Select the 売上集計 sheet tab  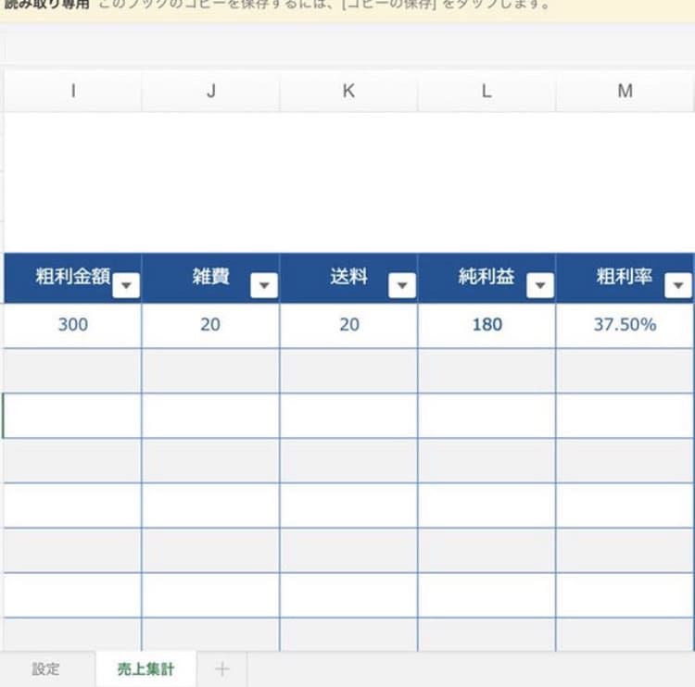click(145, 668)
